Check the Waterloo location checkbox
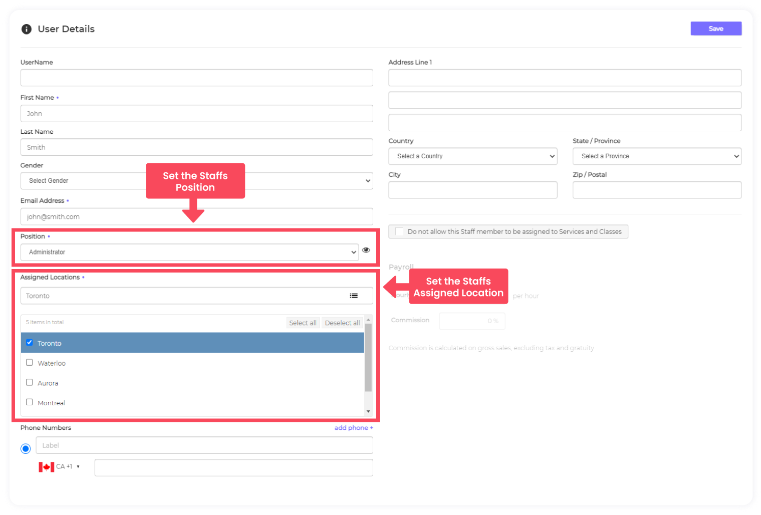Image resolution: width=761 pixels, height=515 pixels. pyautogui.click(x=30, y=362)
